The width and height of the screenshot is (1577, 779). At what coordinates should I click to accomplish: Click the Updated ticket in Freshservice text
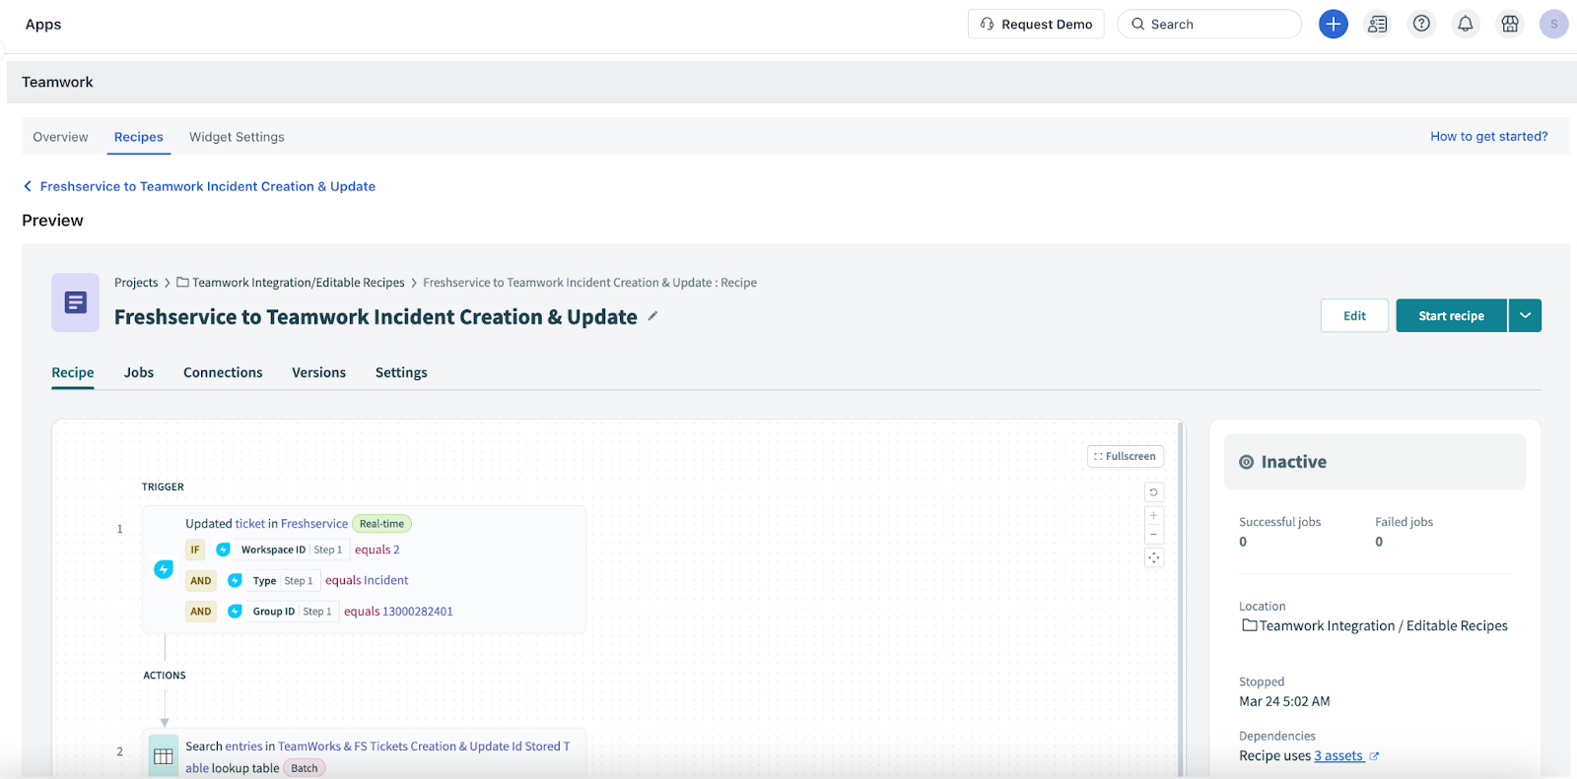266,524
